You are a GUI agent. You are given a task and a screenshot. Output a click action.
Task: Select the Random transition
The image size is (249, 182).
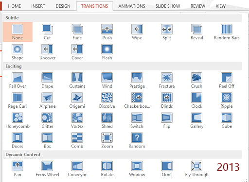(137, 140)
